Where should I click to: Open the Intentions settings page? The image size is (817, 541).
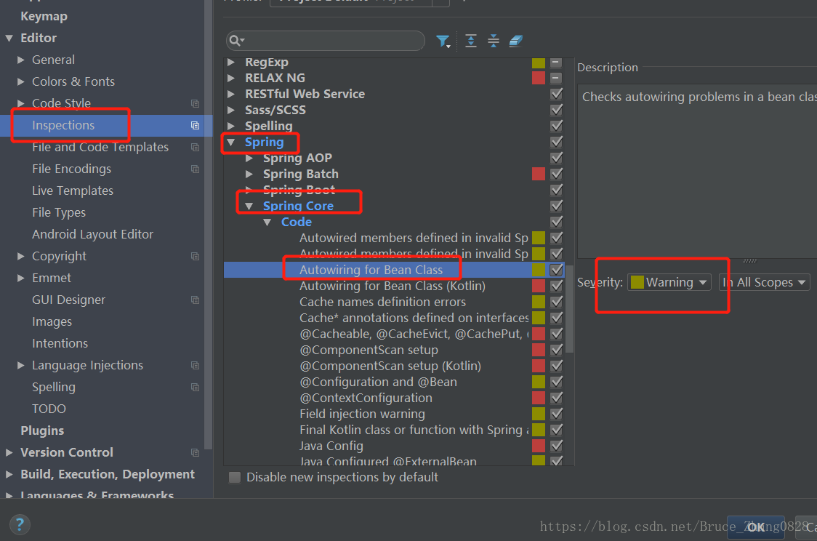(x=60, y=343)
